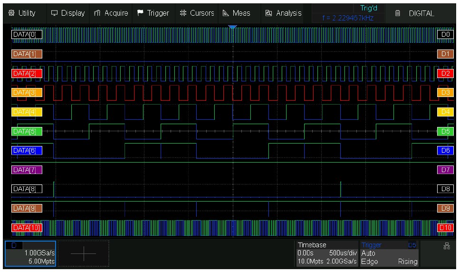Open the Acquire menu

pos(111,13)
